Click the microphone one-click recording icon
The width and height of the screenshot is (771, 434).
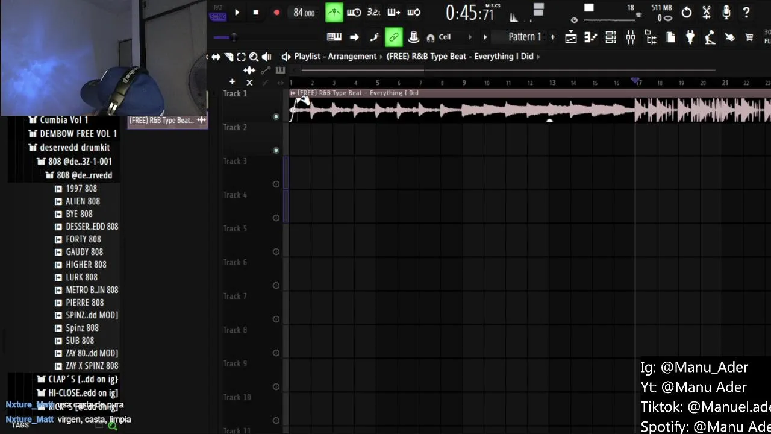point(726,12)
